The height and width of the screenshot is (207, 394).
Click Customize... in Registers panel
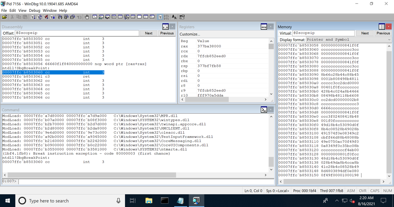pyautogui.click(x=190, y=34)
